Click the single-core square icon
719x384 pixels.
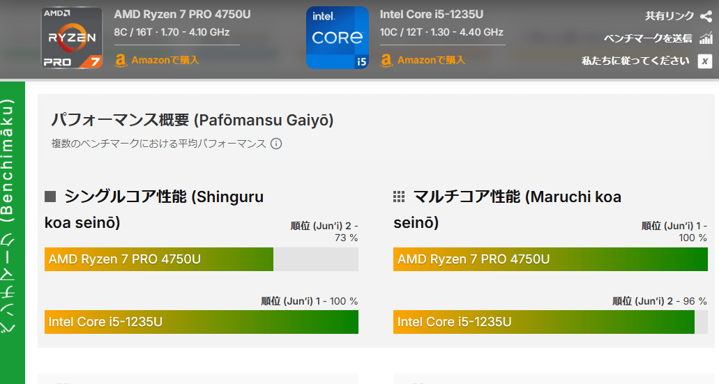point(50,197)
